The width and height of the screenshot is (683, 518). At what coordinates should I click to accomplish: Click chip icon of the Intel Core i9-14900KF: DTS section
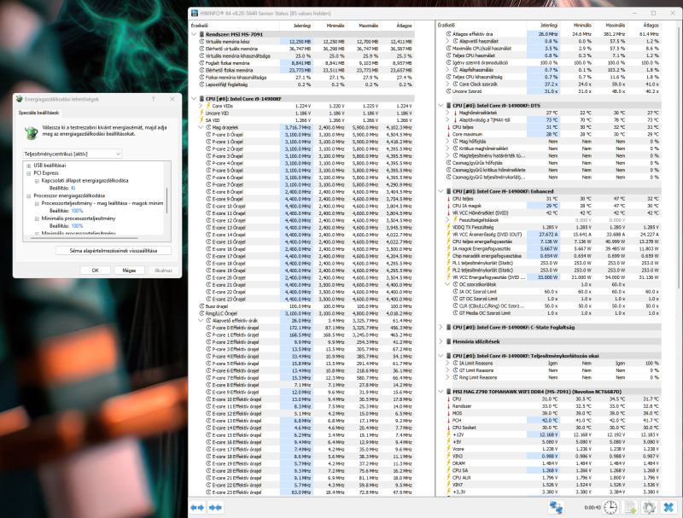pyautogui.click(x=448, y=105)
